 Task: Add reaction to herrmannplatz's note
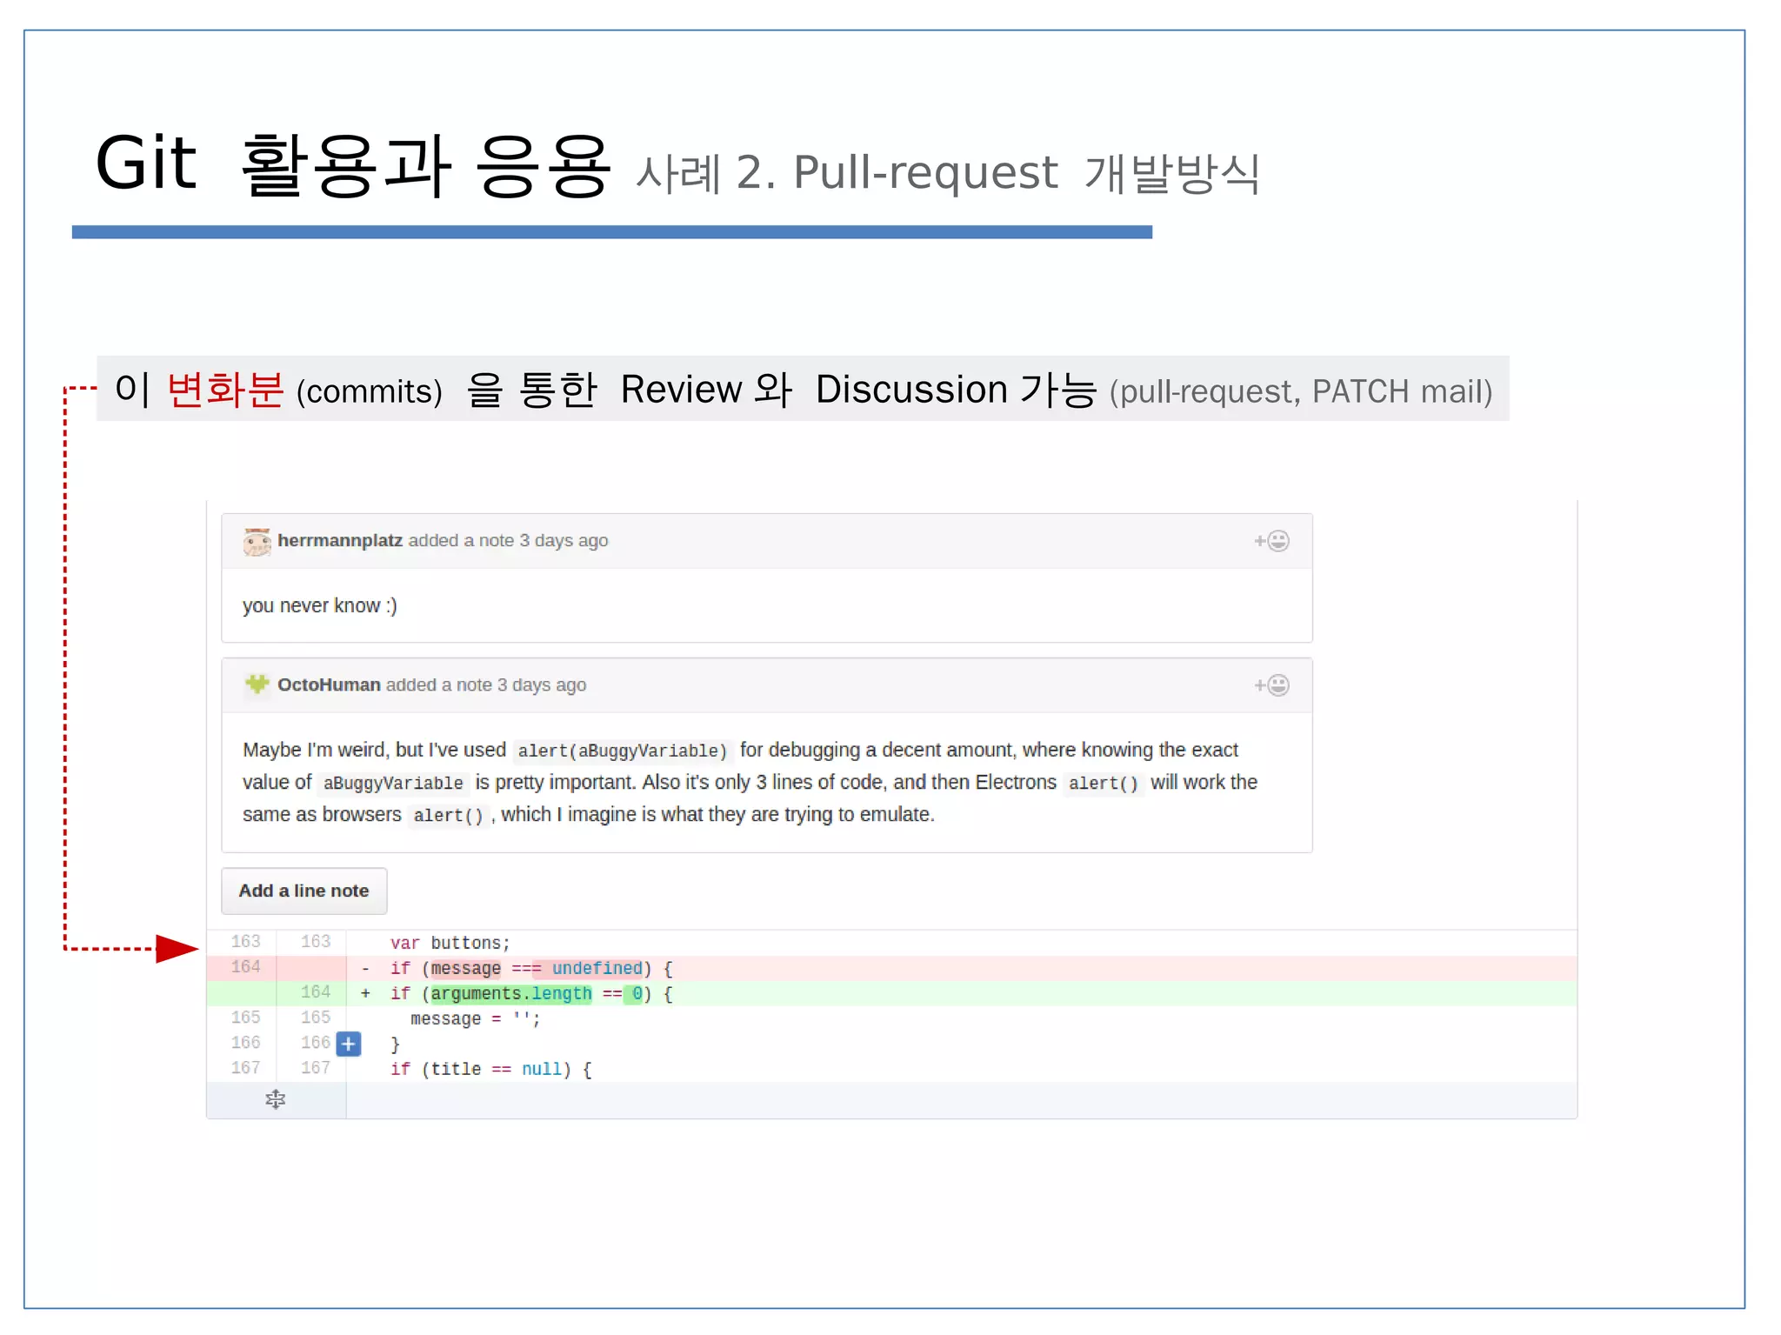pyautogui.click(x=1271, y=541)
